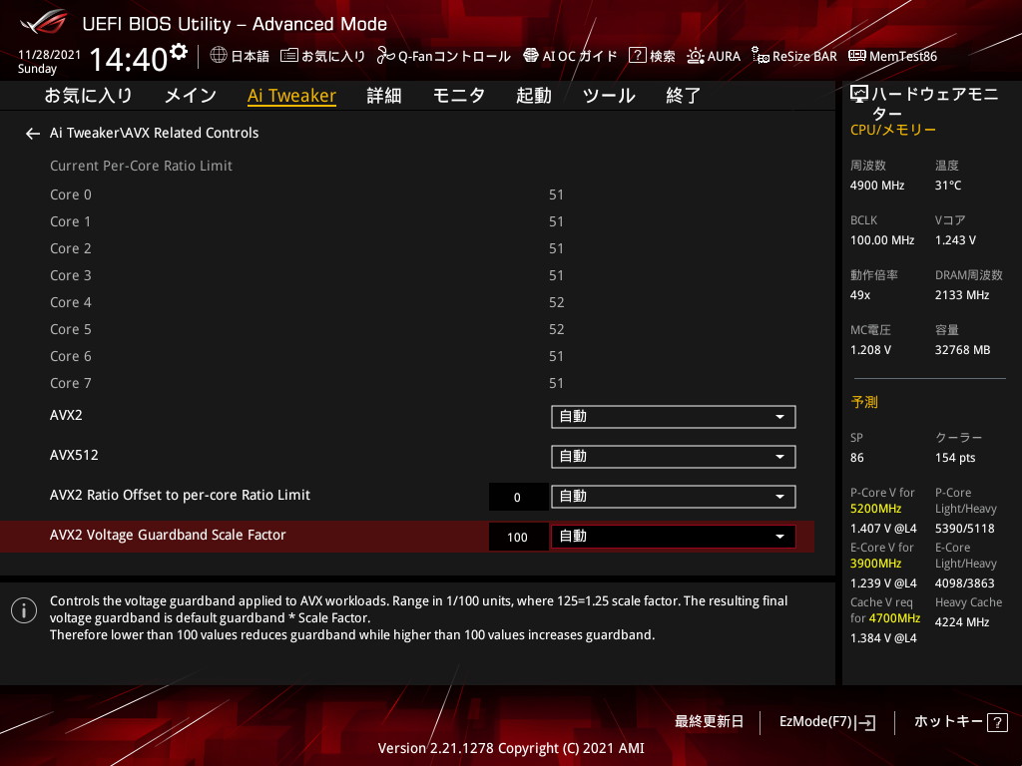This screenshot has width=1022, height=766.
Task: Open AI OC guide icon
Action: (531, 56)
